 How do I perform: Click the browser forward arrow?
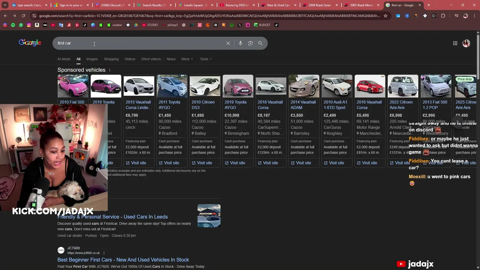pyautogui.click(x=14, y=16)
